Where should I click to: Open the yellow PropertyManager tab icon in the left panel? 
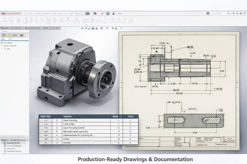(x=9, y=35)
